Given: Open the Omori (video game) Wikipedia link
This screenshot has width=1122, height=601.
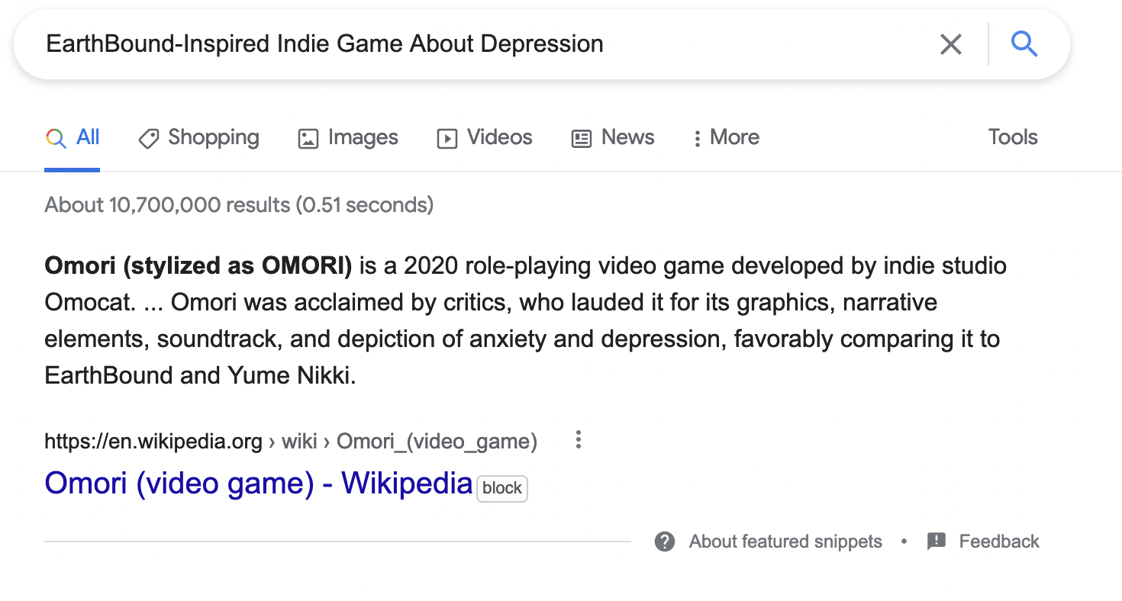Looking at the screenshot, I should [257, 482].
